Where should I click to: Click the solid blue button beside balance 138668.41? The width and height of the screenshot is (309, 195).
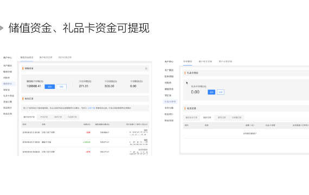click(x=50, y=87)
